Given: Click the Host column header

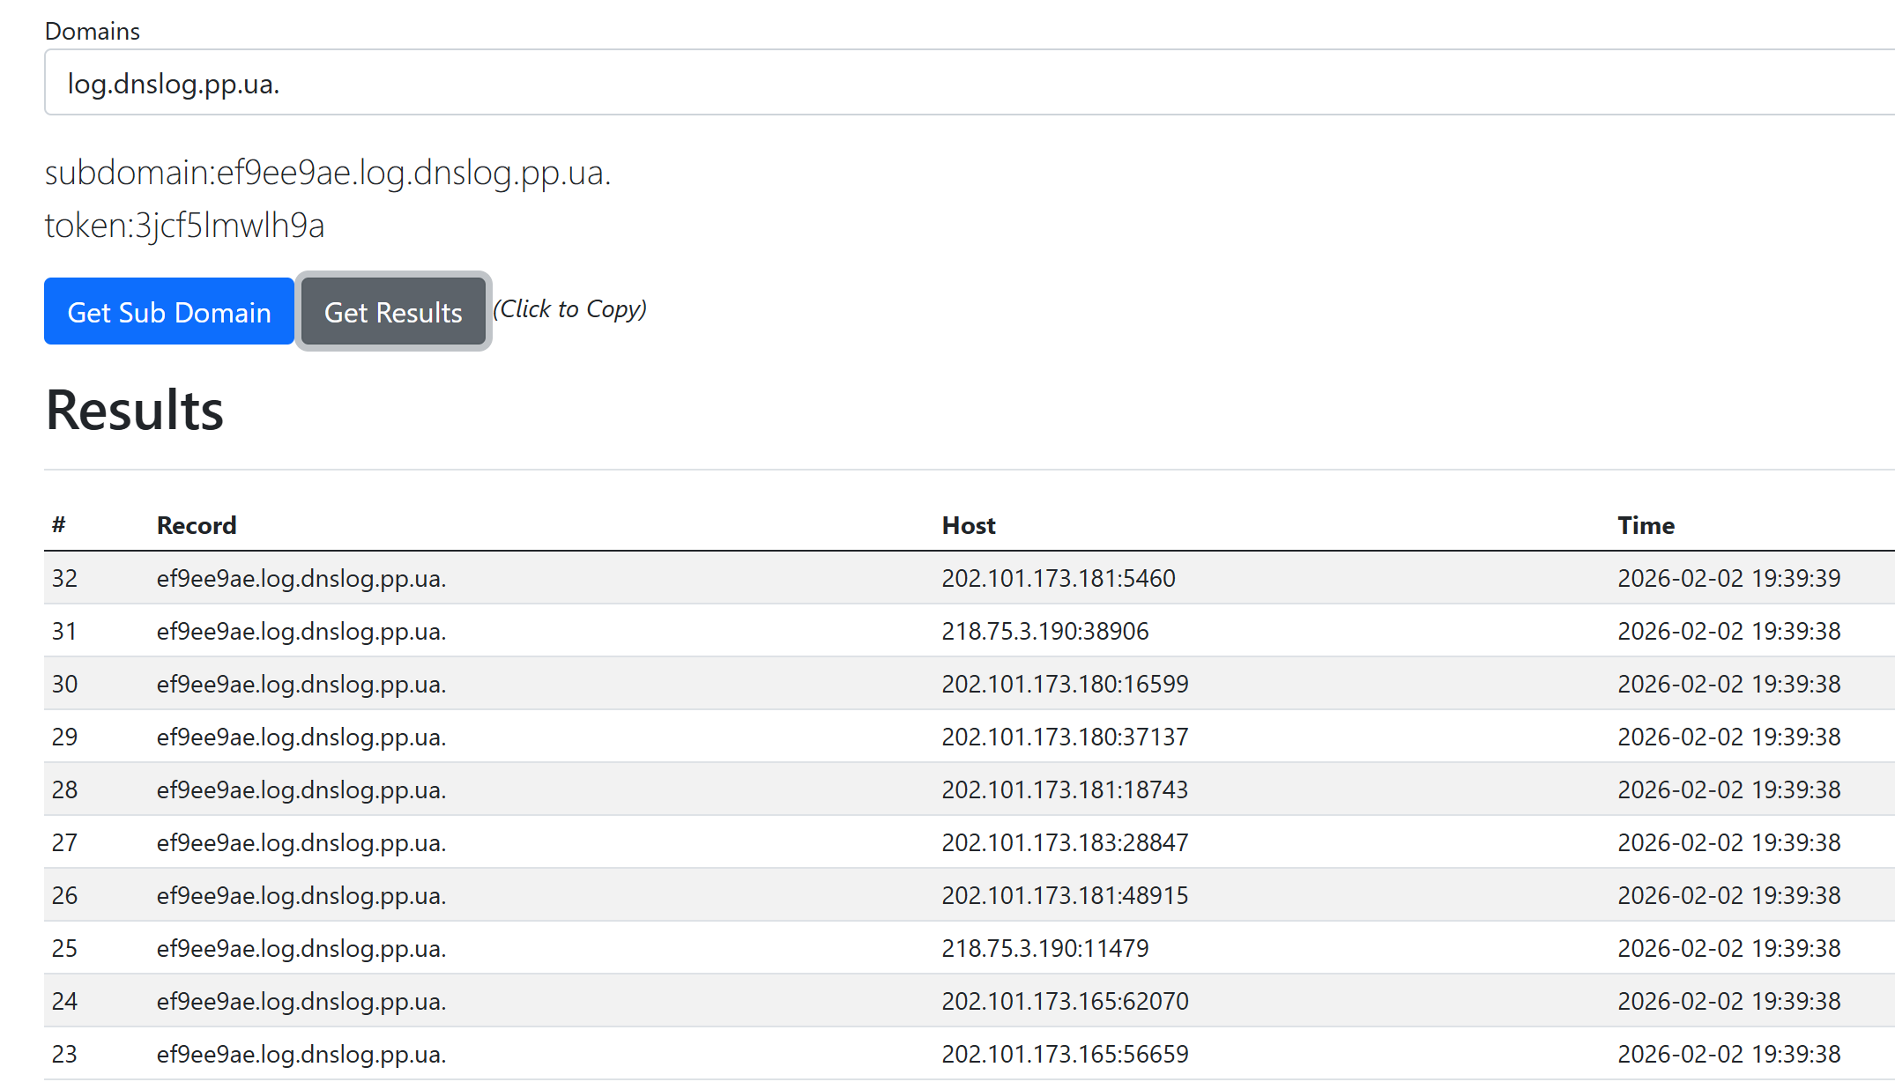Looking at the screenshot, I should point(968,525).
